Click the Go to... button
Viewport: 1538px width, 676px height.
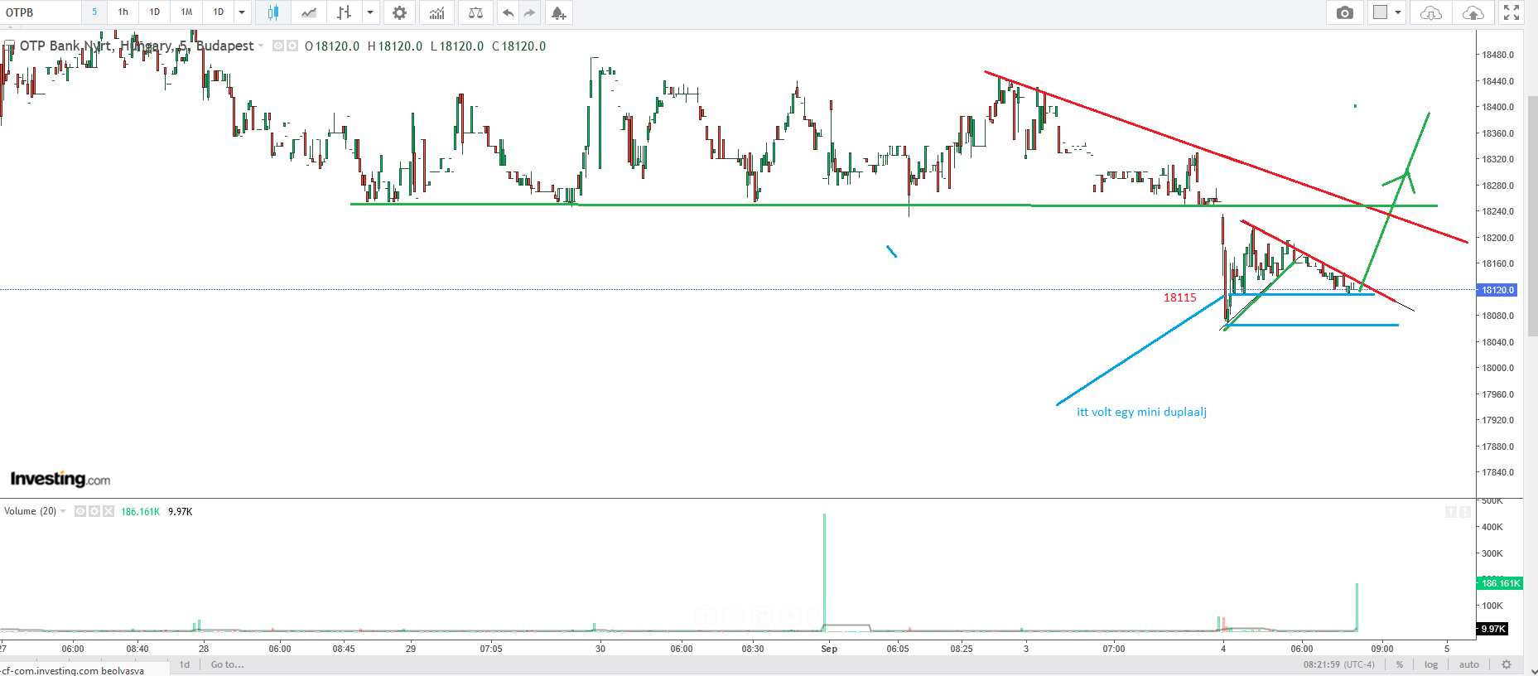tap(227, 664)
